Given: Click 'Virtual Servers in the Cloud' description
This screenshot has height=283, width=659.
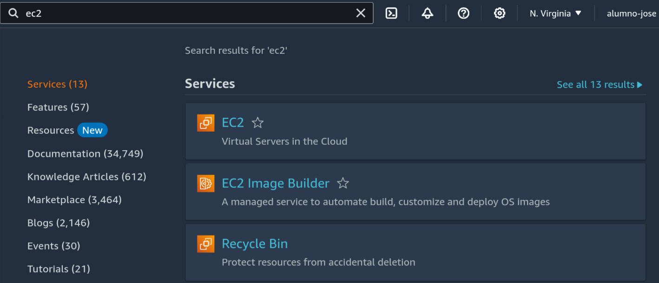Looking at the screenshot, I should (284, 141).
